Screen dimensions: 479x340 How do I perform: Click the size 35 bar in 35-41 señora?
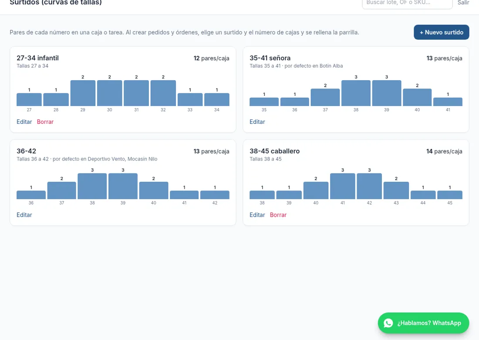pos(264,102)
